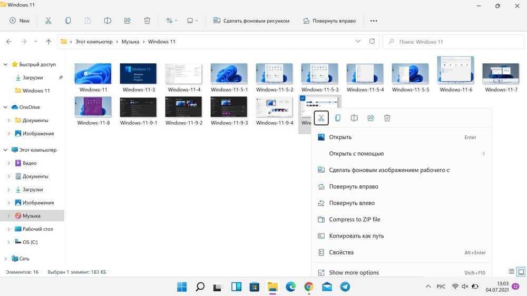Screen dimensions: 527x296
Task: Open the Sort options dropdown
Action: [172, 21]
